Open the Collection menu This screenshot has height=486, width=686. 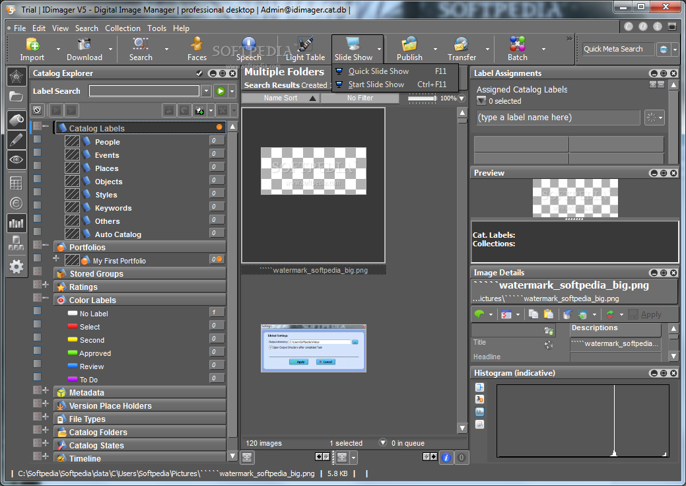(x=123, y=28)
